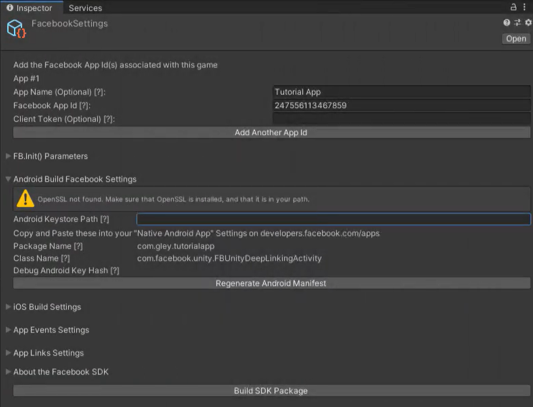Click the Debug Android Key Hash [?] label

point(66,270)
